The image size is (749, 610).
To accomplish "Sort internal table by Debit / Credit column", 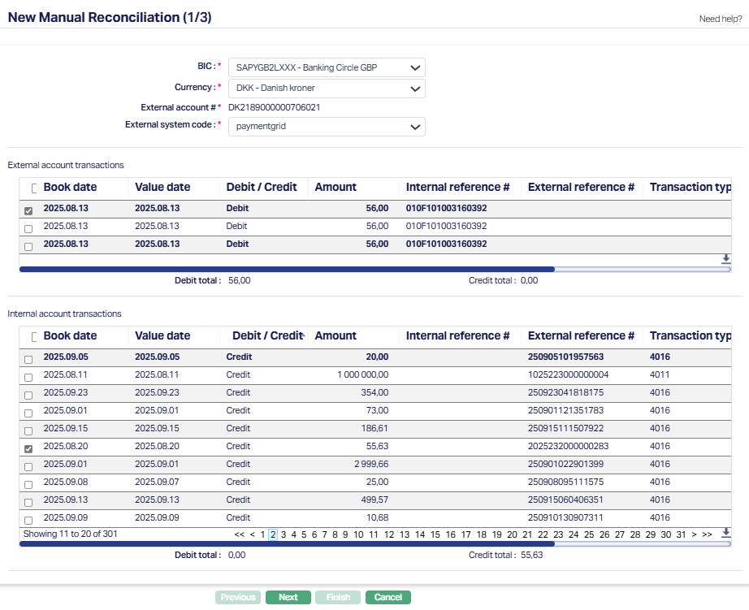I will (266, 335).
